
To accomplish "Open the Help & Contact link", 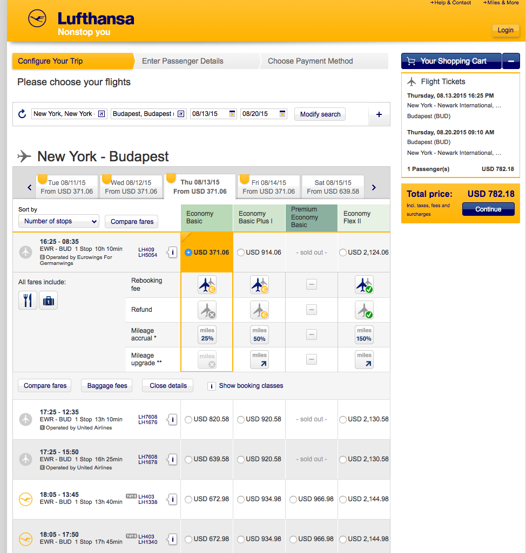I will click(x=450, y=3).
